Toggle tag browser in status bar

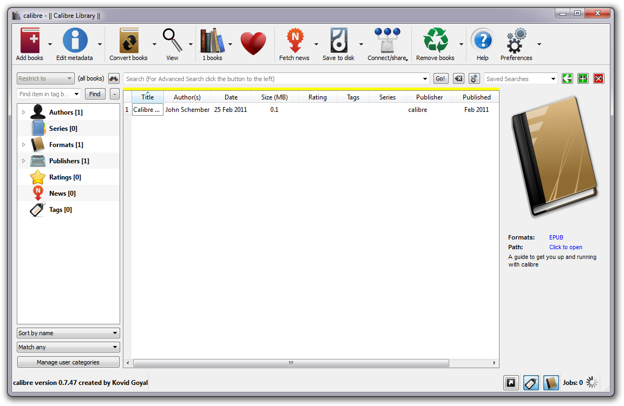coord(531,383)
